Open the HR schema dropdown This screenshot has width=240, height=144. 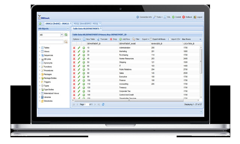point(61,35)
